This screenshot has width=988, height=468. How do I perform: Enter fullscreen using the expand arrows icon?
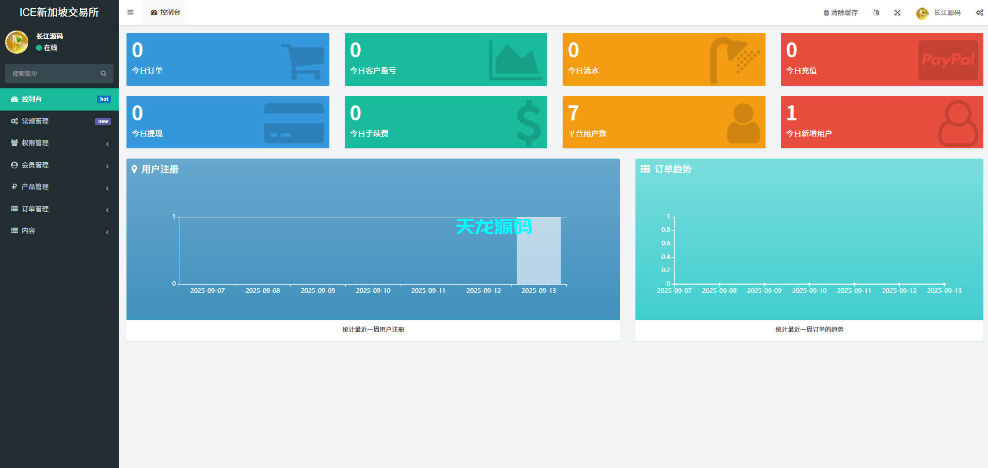tap(897, 12)
